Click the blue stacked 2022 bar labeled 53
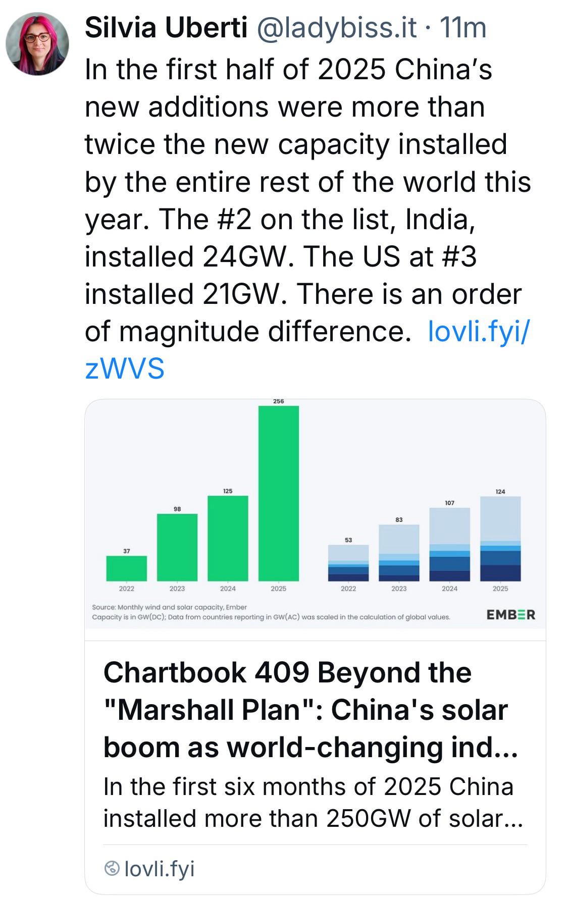569x900 pixels. tap(348, 563)
